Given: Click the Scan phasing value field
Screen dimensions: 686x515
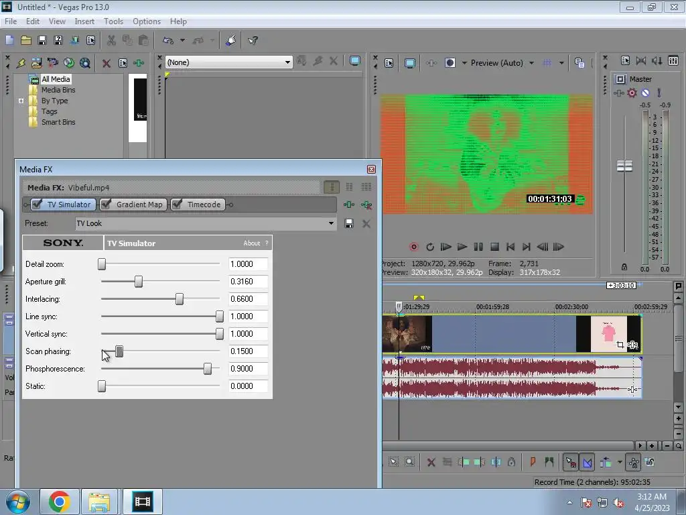Looking at the screenshot, I should (x=248, y=351).
